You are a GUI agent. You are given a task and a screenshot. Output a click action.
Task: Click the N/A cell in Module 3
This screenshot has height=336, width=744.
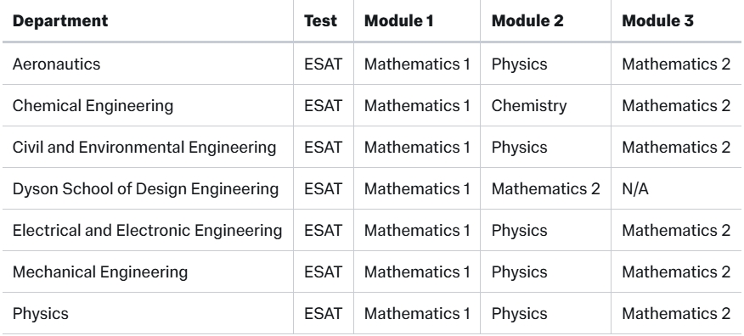(x=635, y=189)
